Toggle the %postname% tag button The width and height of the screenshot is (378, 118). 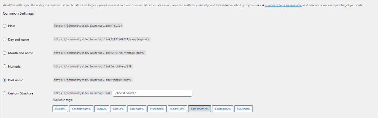(x=199, y=109)
